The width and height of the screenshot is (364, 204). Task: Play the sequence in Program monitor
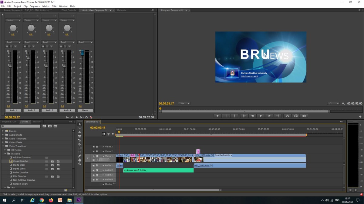pyautogui.click(x=261, y=116)
